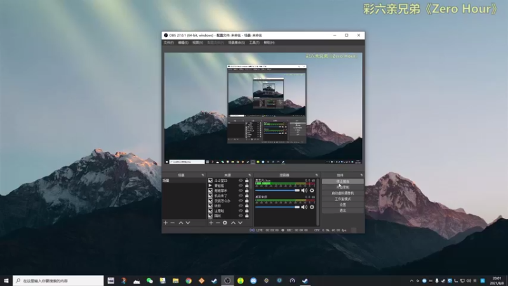The width and height of the screenshot is (508, 286).
Task: Move scene up in Scenes dock
Action: [181, 223]
